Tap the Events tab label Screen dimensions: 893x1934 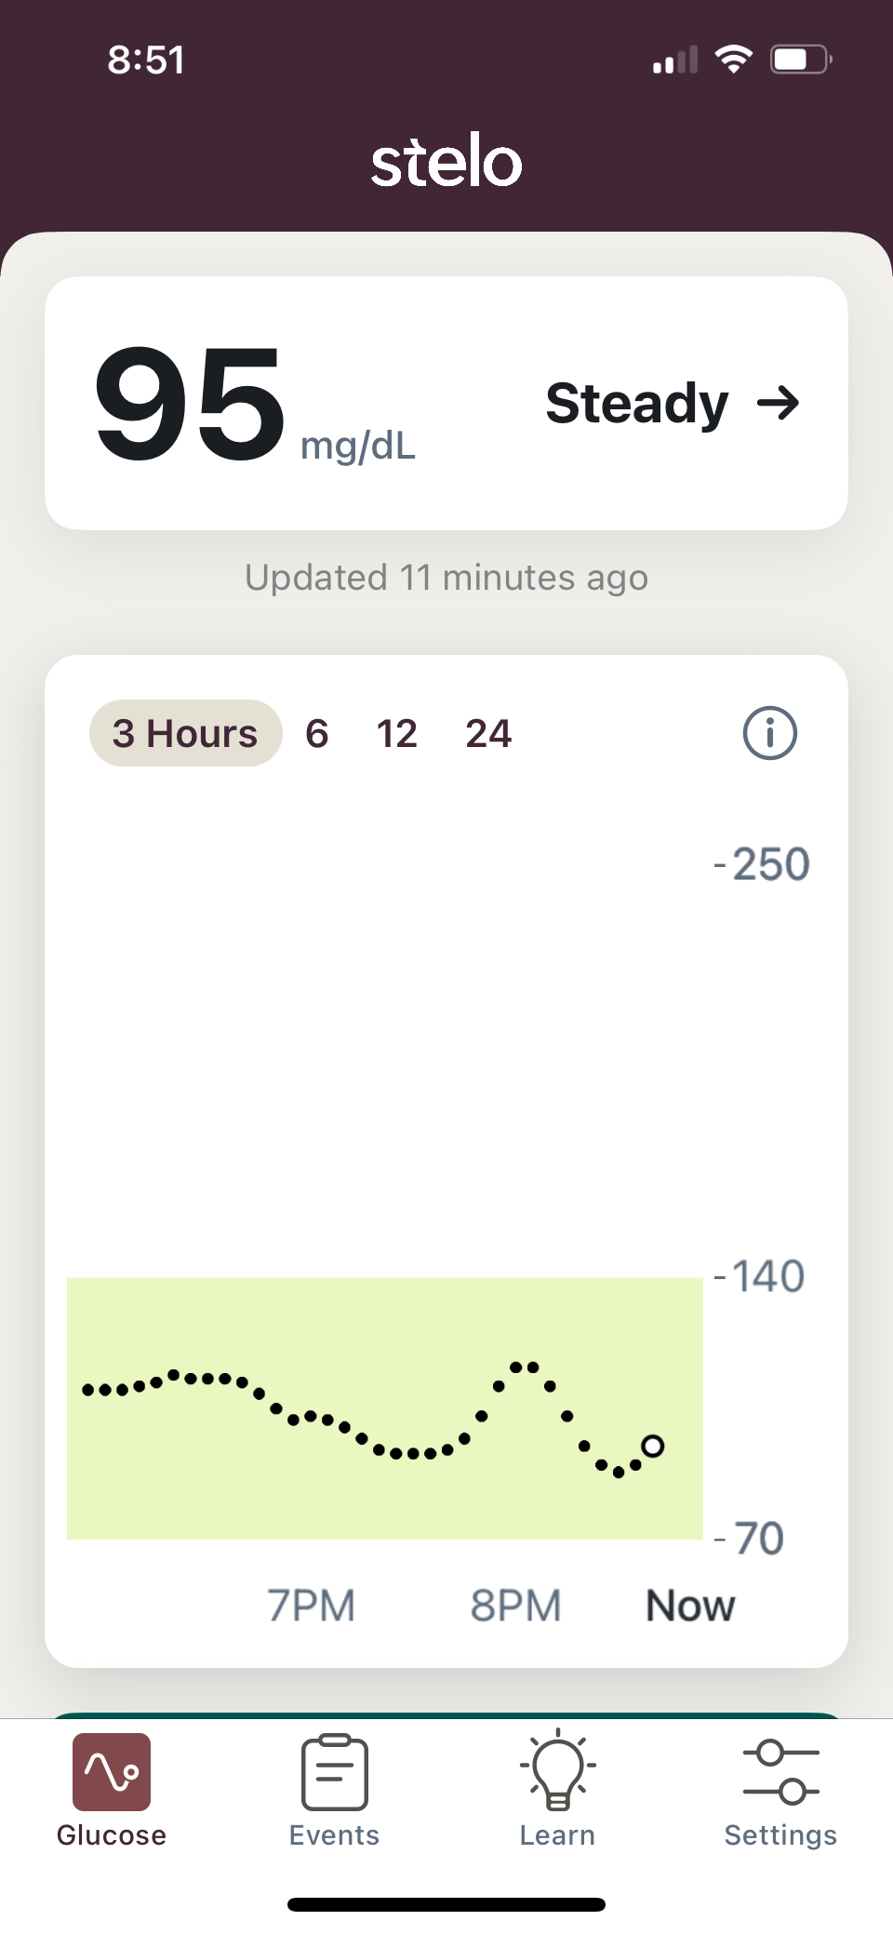pyautogui.click(x=335, y=1834)
